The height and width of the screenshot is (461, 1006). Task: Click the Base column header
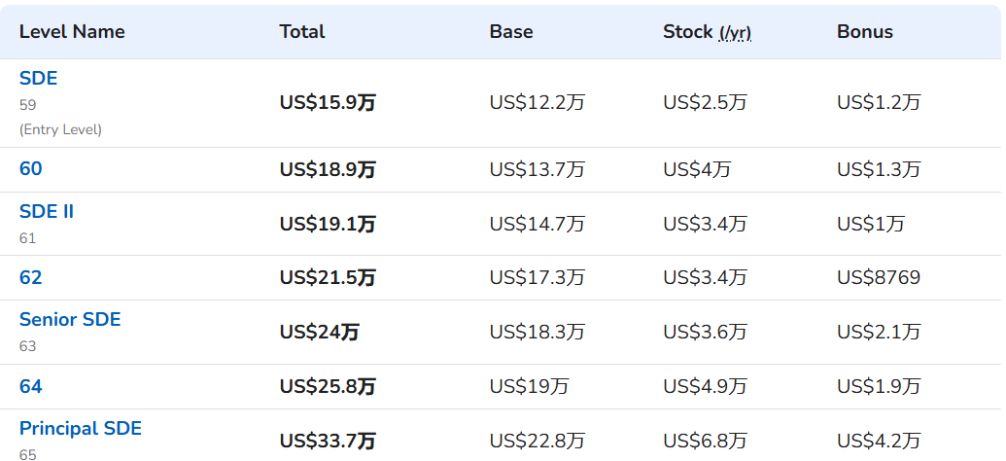coord(511,32)
